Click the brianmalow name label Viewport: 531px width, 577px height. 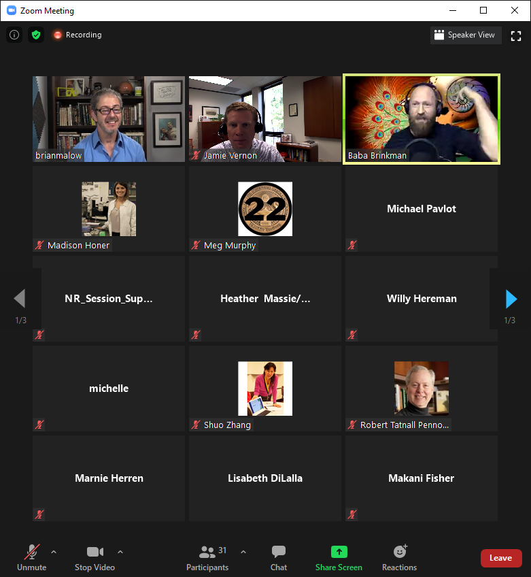58,156
